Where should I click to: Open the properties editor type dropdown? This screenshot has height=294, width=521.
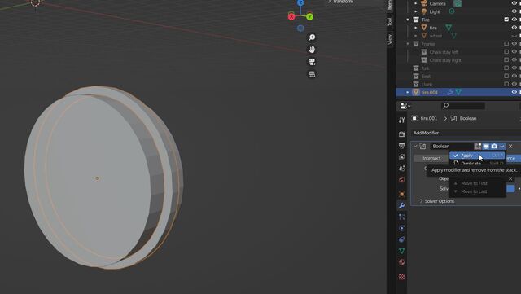click(405, 106)
